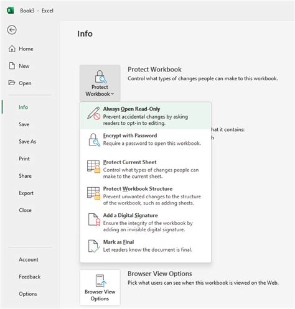
Task: Click the Excel logo icon in title bar
Action: [x=10, y=11]
